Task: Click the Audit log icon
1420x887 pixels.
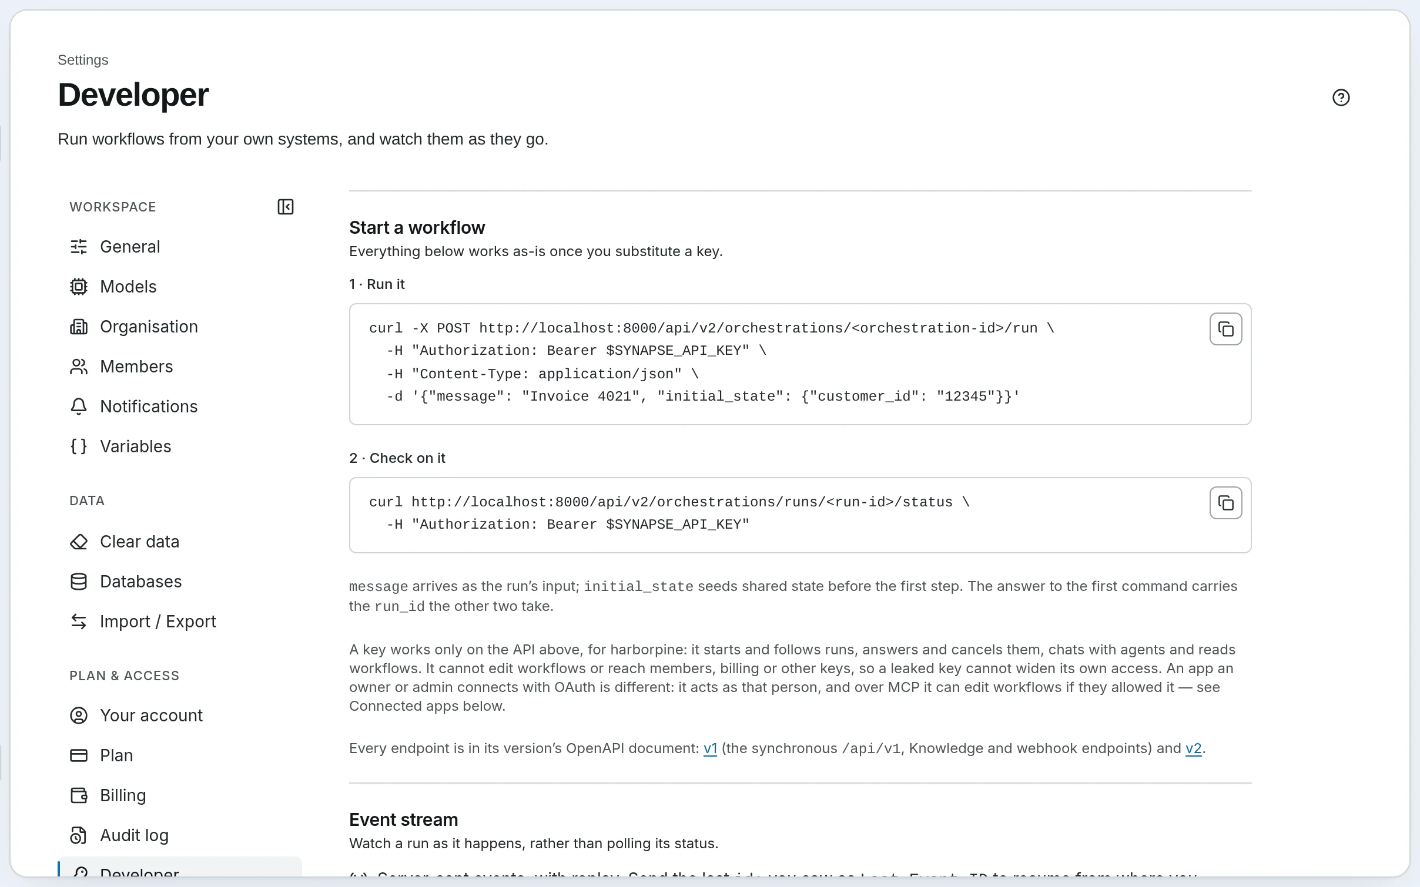Action: point(79,835)
